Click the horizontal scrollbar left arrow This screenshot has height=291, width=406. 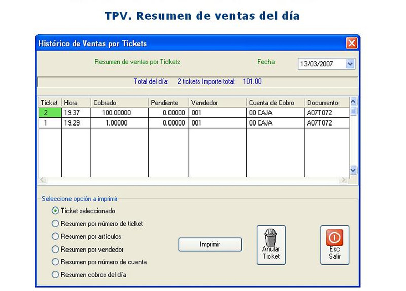tap(43, 180)
